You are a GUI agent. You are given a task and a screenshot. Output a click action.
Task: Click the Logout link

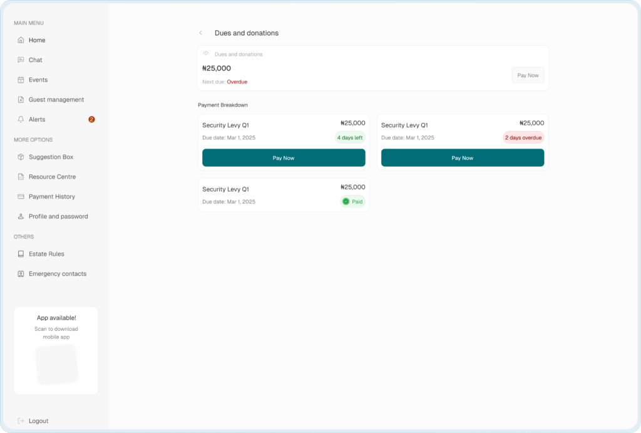pyautogui.click(x=38, y=421)
